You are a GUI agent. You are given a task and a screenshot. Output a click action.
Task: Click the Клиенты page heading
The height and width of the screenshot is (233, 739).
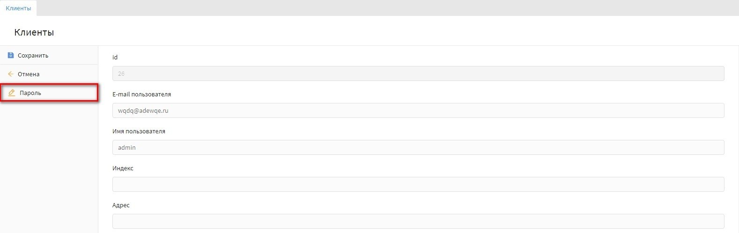point(34,32)
